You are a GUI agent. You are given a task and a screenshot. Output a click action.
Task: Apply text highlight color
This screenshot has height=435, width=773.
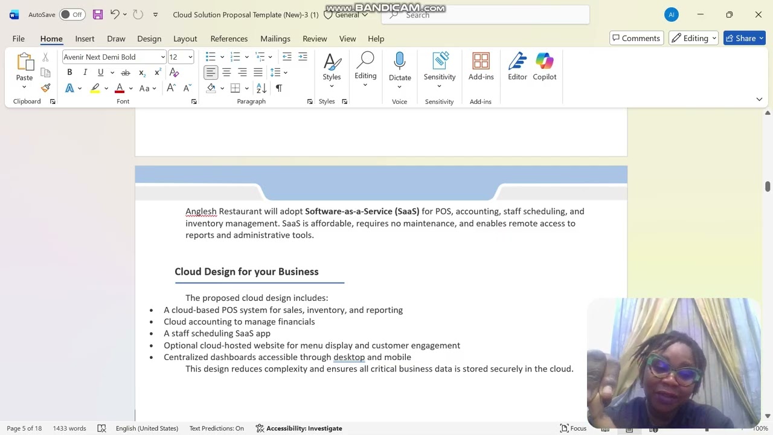point(95,88)
